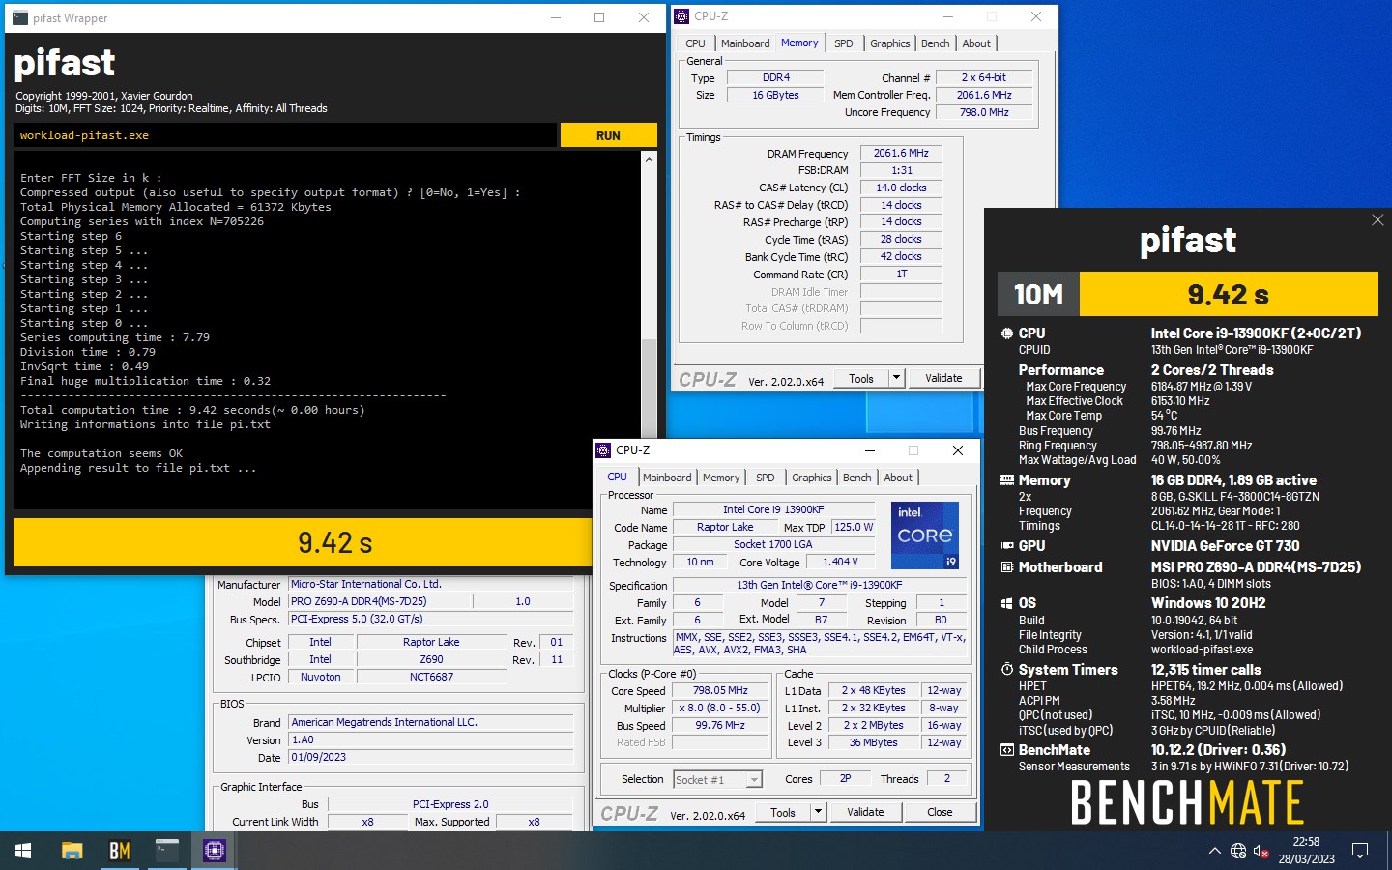Open SPD tab in top CPU-Z window
The image size is (1392, 870).
click(x=844, y=43)
